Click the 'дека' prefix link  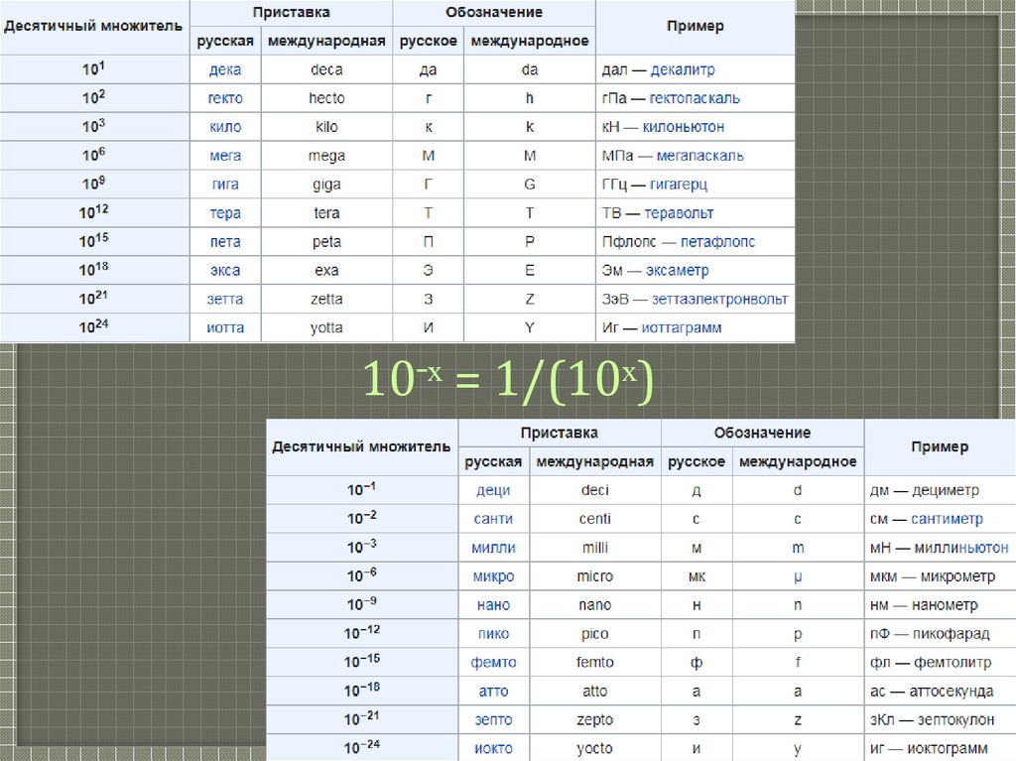[x=225, y=70]
